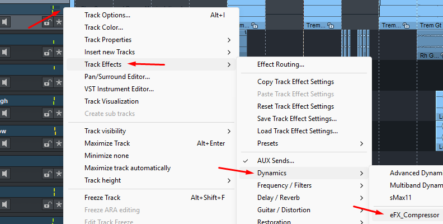Select Save Track Effect Settings
The width and height of the screenshot is (443, 224).
click(x=296, y=119)
